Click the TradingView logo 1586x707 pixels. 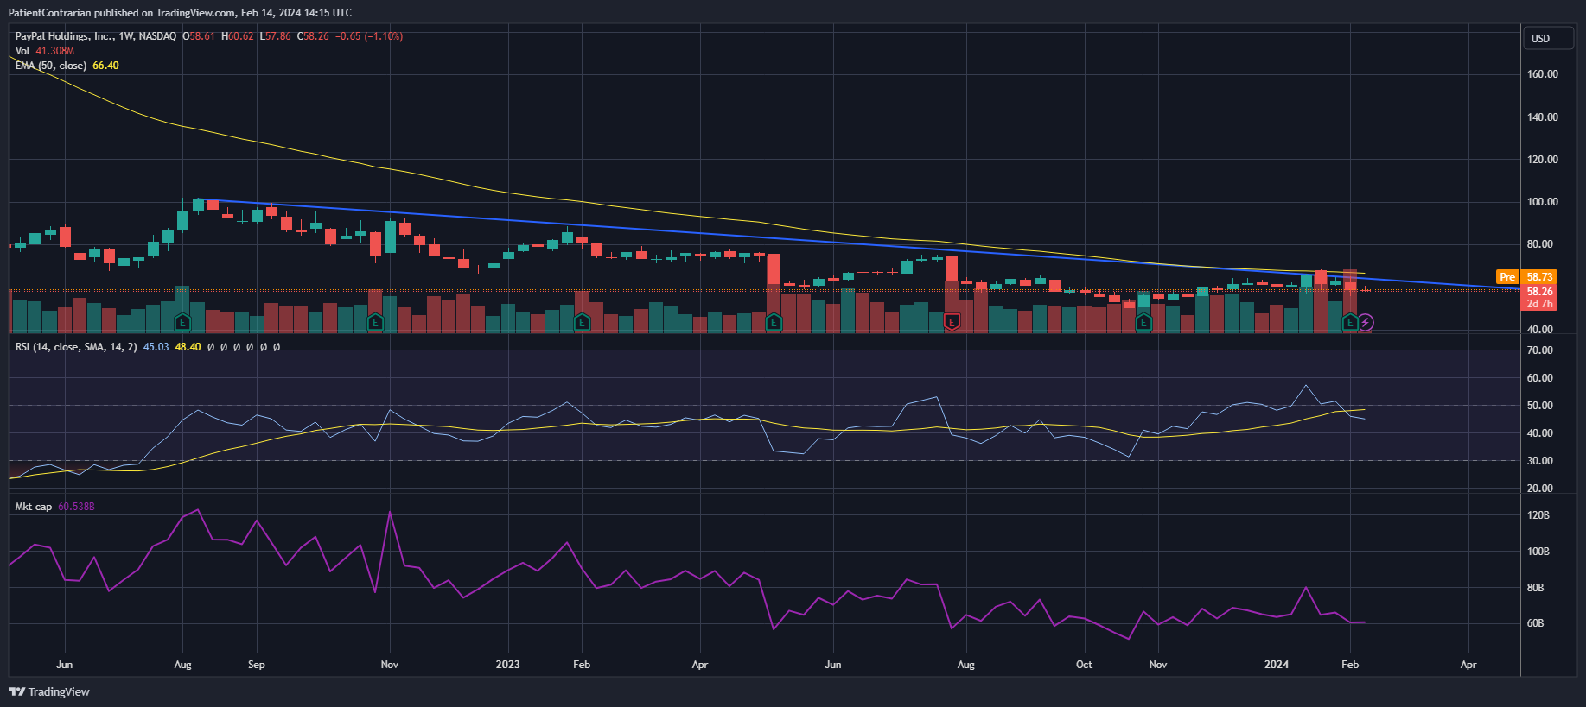click(49, 691)
